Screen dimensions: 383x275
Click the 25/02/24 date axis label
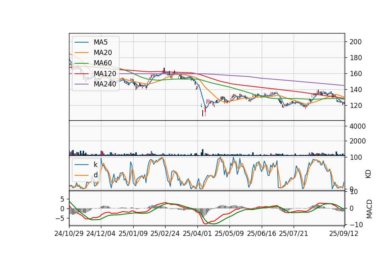[165, 234]
